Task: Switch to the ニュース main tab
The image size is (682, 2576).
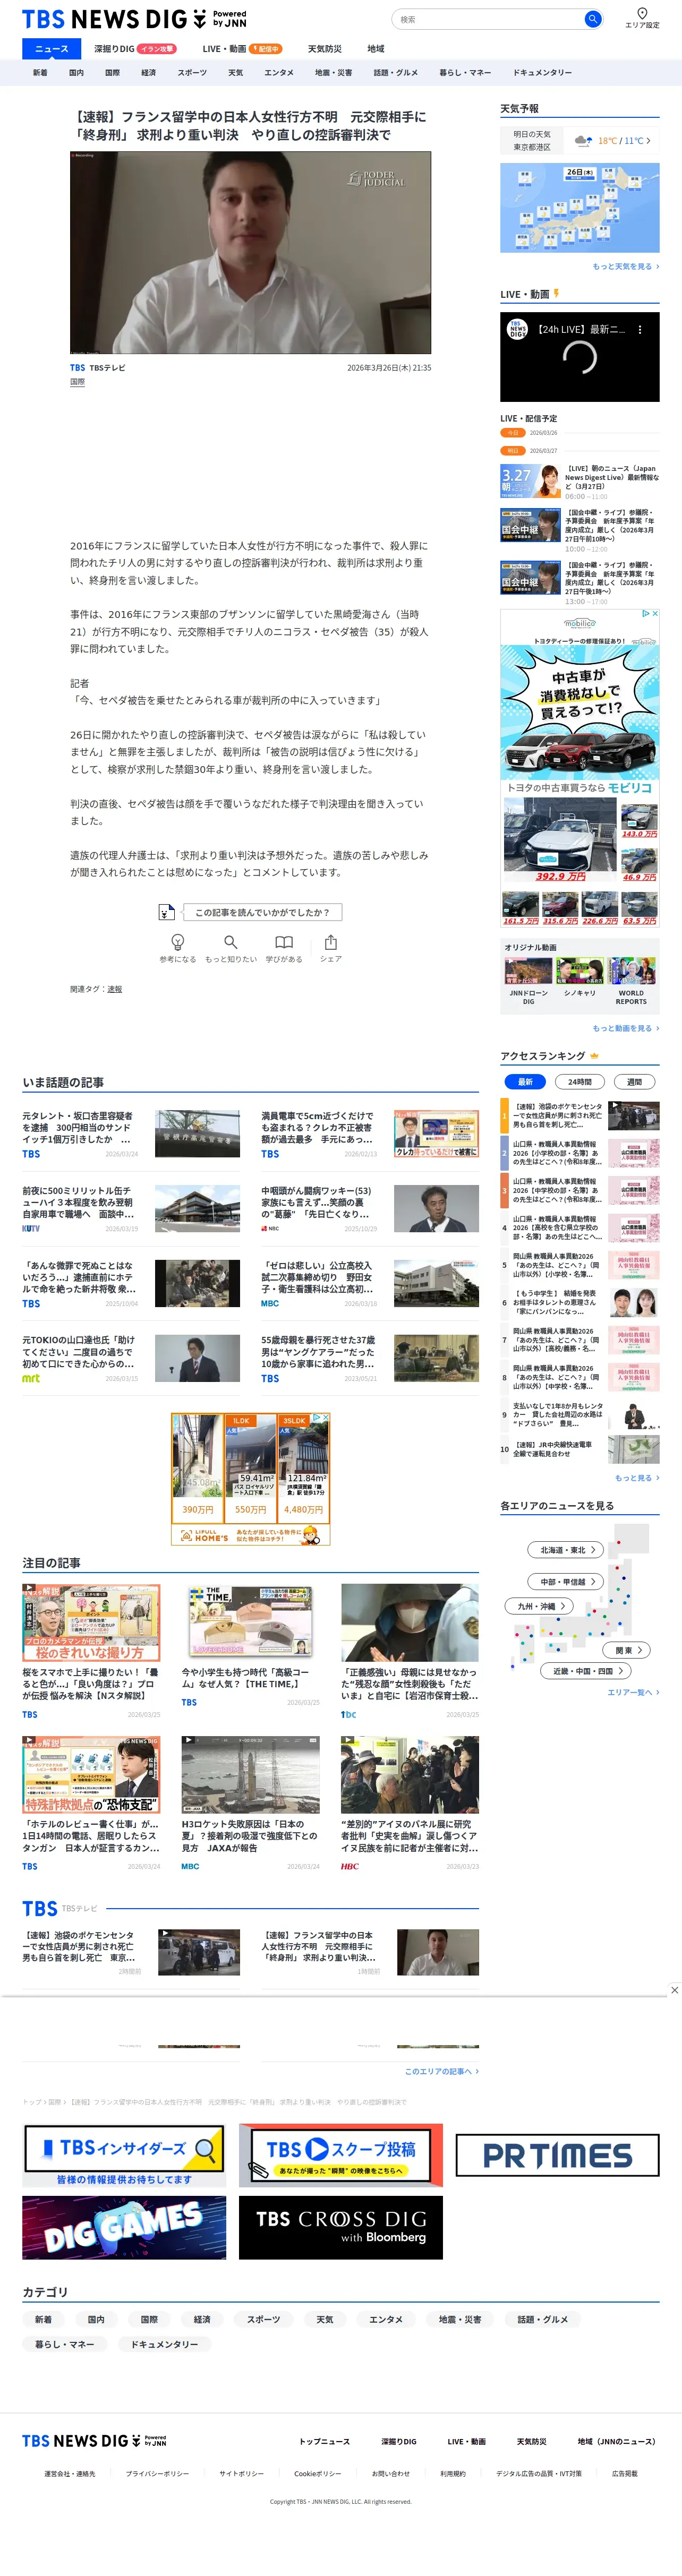Action: coord(52,48)
